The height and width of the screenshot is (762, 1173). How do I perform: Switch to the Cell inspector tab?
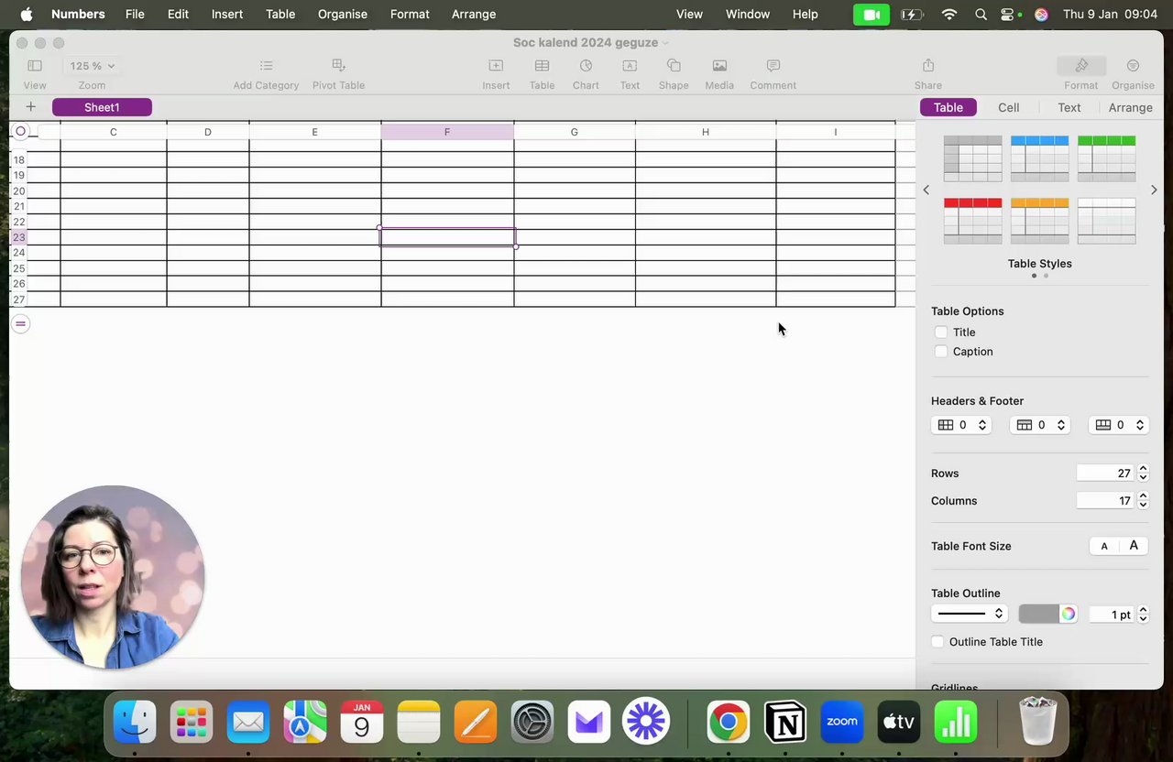tap(1008, 107)
